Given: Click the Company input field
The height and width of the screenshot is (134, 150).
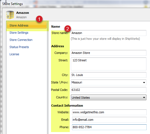Looking at the screenshot, I should pos(109,53).
